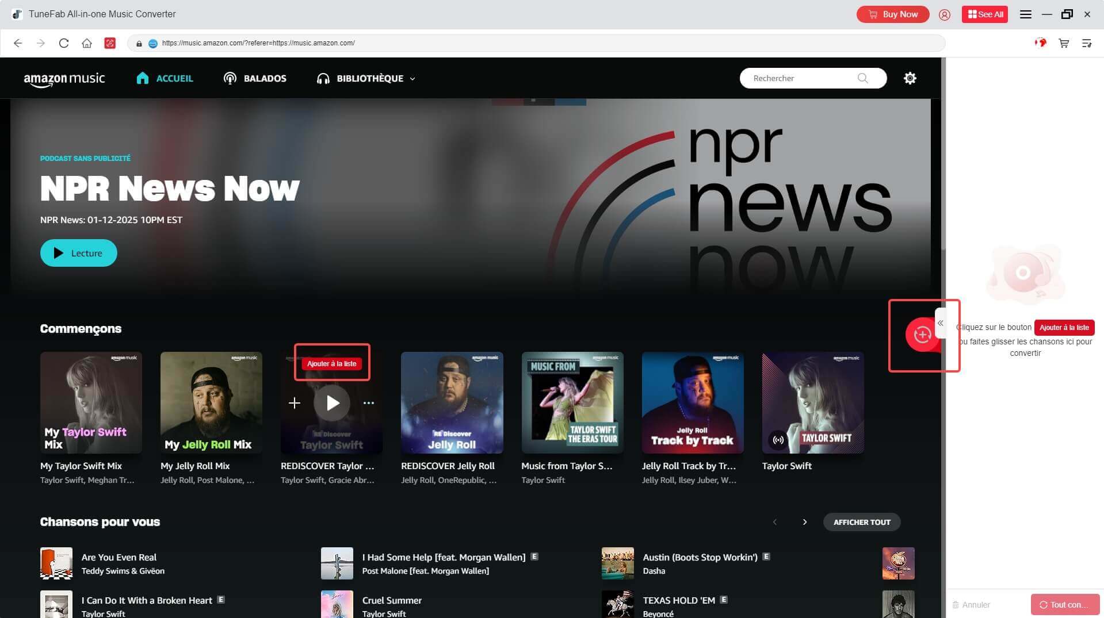Collapse the conversion panel with the double chevron
This screenshot has width=1104, height=618.
941,323
